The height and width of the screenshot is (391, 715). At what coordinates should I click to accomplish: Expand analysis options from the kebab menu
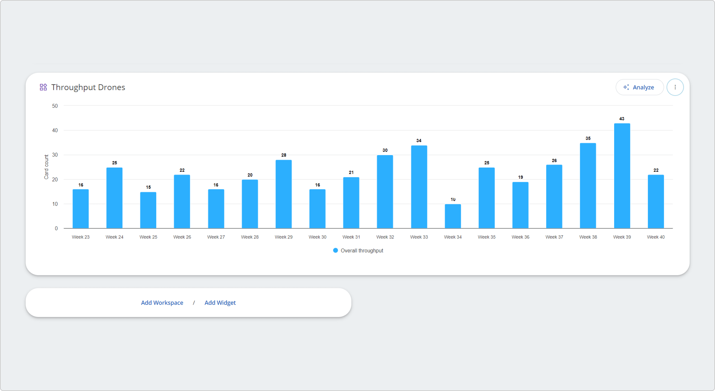click(x=675, y=87)
